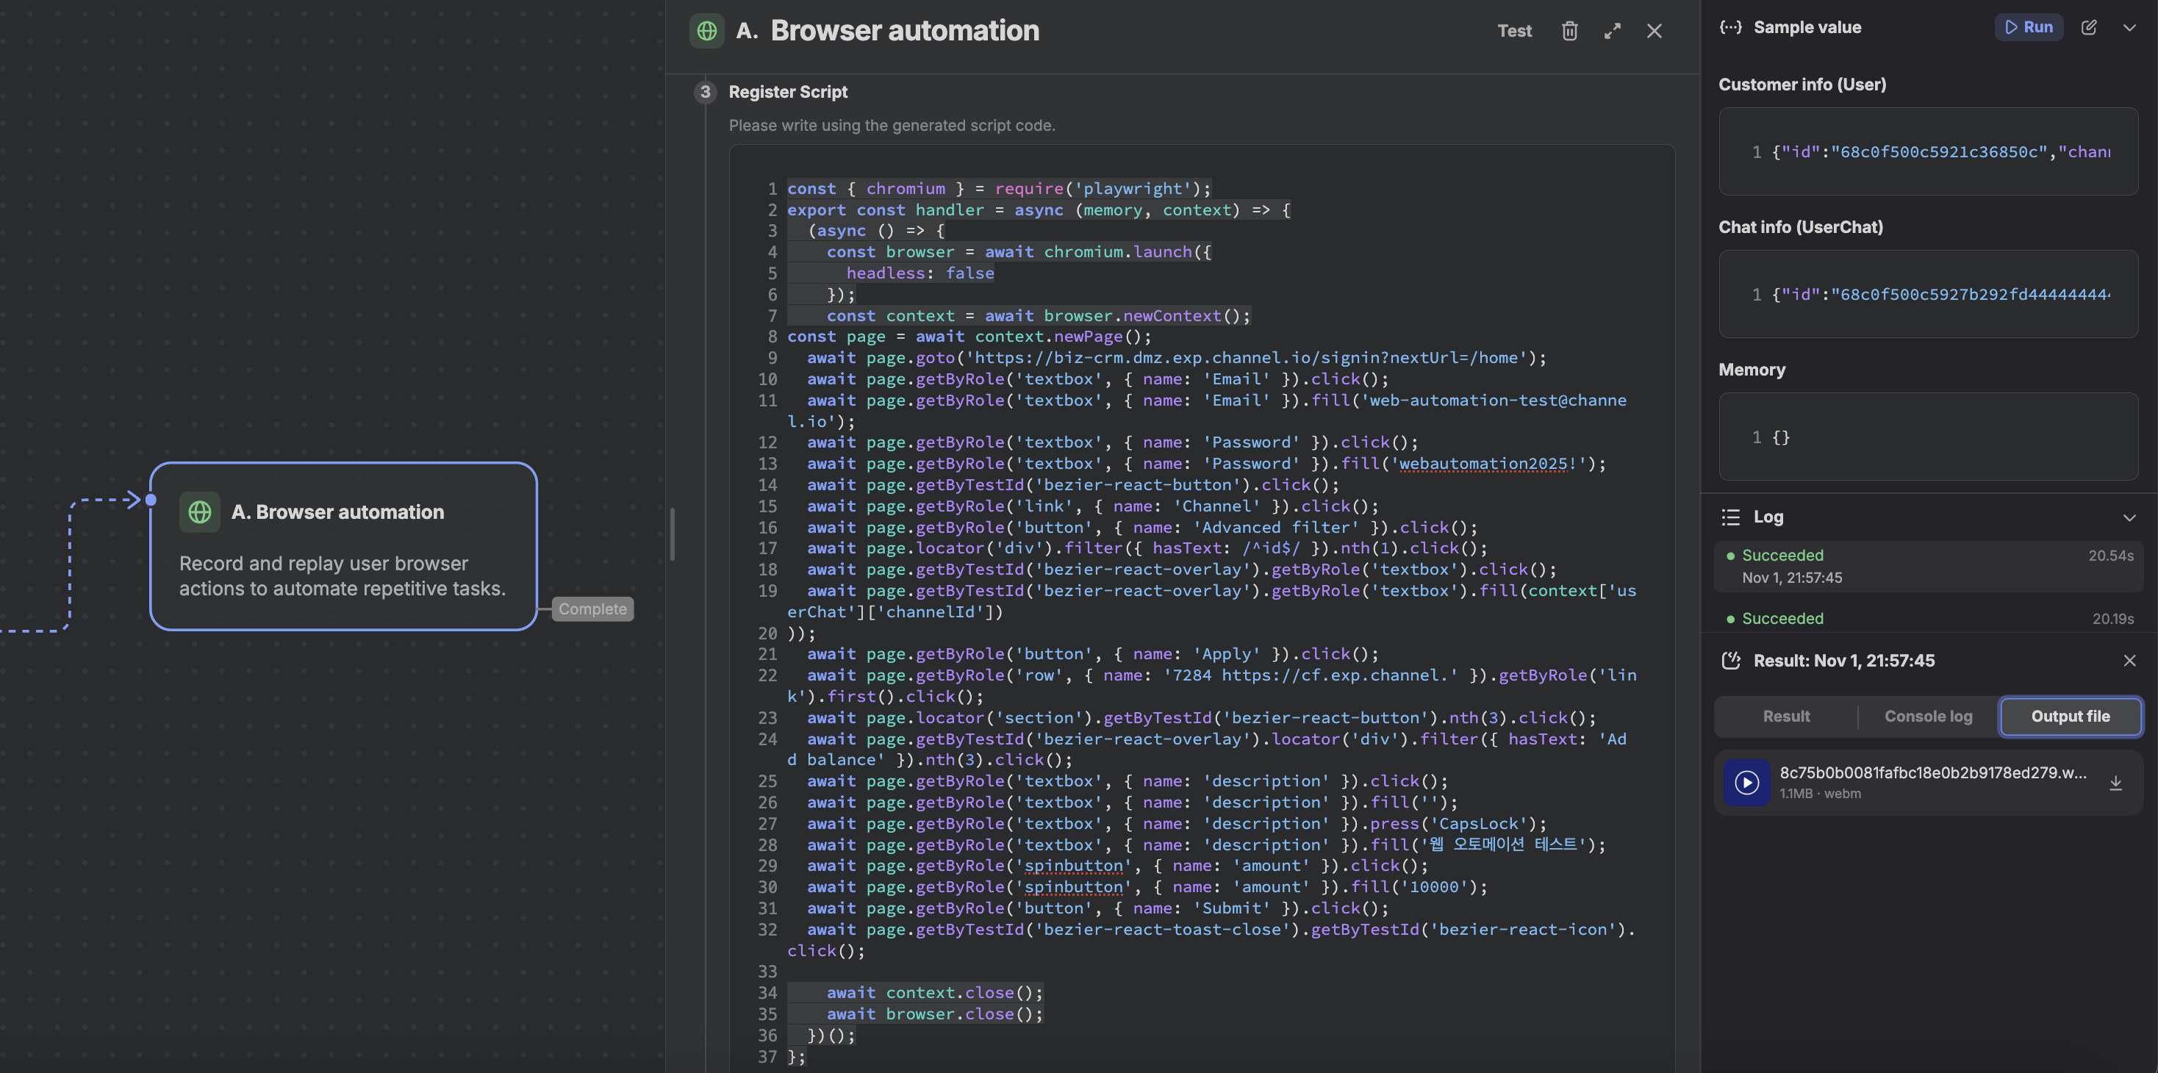Click the globe icon in the canvas node
2158x1073 pixels.
(199, 512)
